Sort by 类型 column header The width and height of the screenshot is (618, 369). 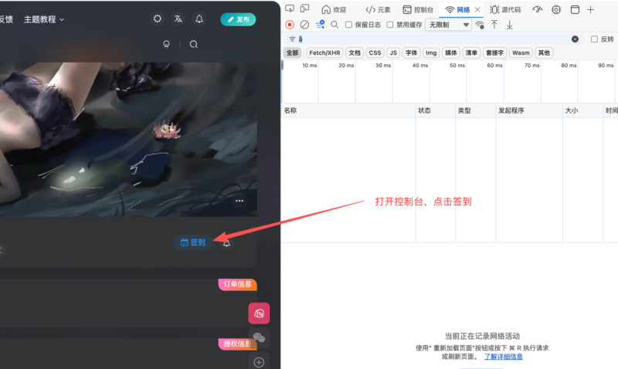(475, 110)
